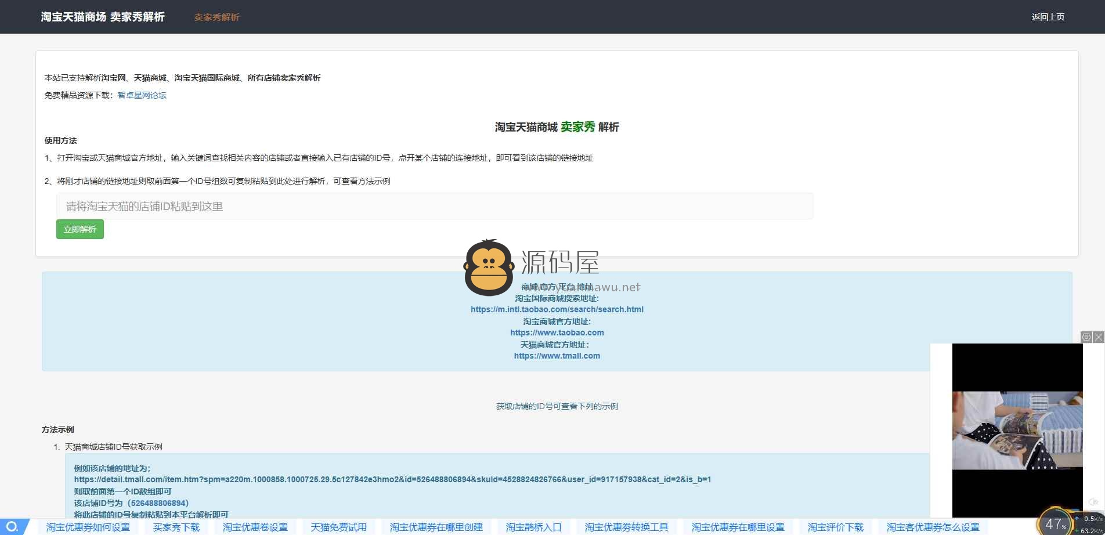Unmute the floating video ad speaker
The width and height of the screenshot is (1105, 535).
point(1093,502)
